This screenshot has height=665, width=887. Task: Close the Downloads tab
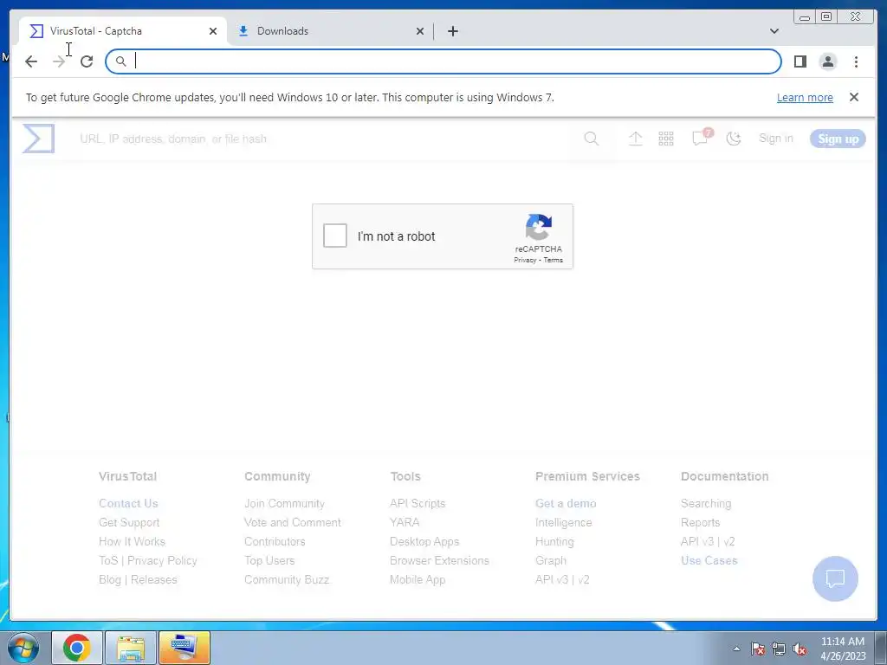(x=420, y=31)
